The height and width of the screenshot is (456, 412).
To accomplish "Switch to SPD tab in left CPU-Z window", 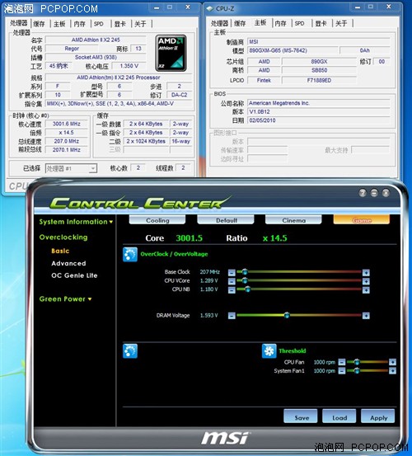I will click(x=99, y=24).
